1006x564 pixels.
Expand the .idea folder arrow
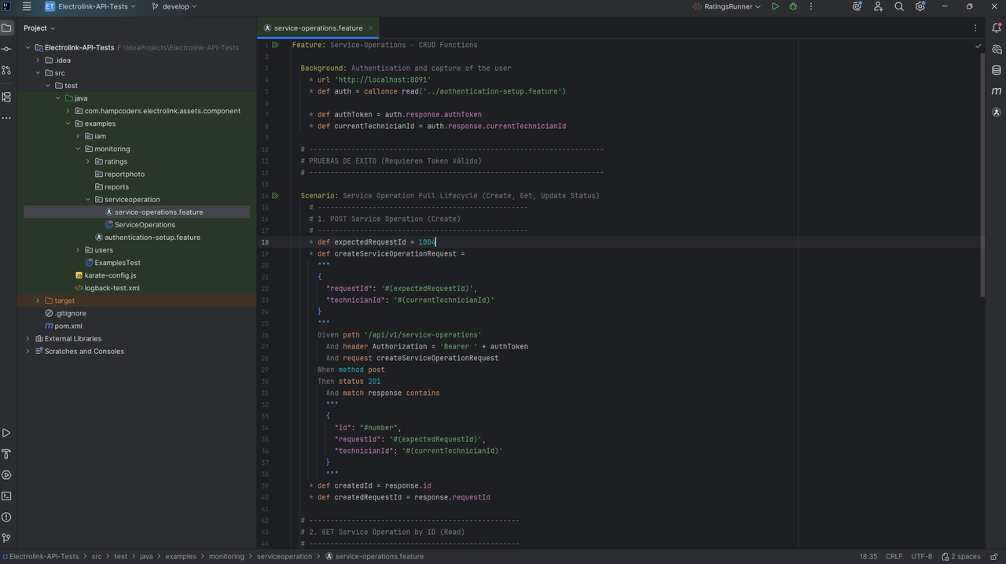tap(38, 61)
